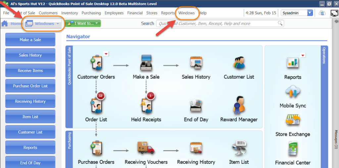Open the I Want to... dropdown
The image size is (339, 168).
coord(83,23)
